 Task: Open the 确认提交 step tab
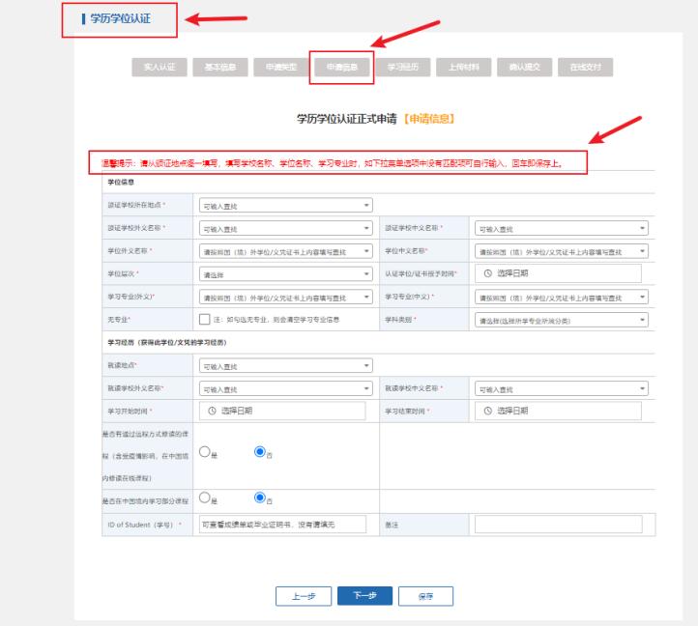coord(524,68)
